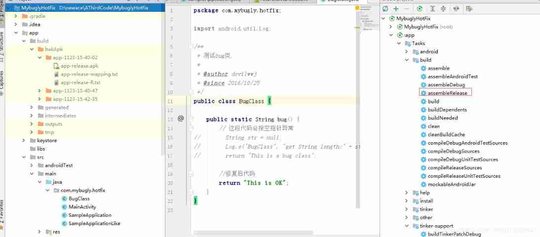Click the gear icon beside assembleDebug
The image size is (540, 237).
point(424,85)
